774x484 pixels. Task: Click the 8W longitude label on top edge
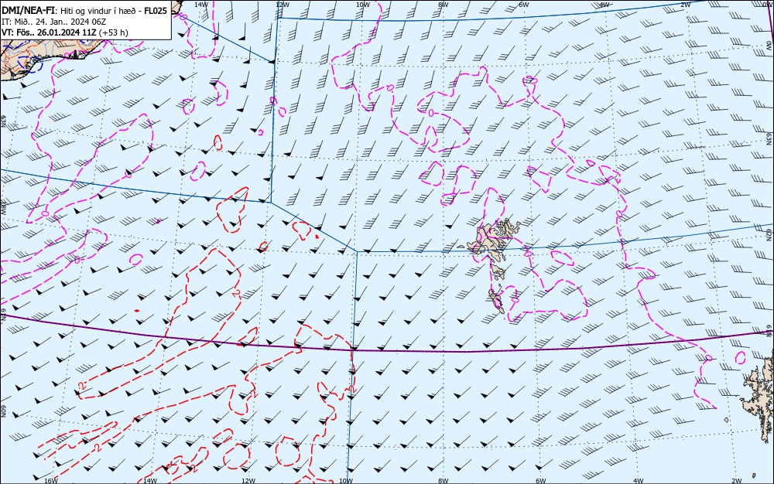click(444, 5)
